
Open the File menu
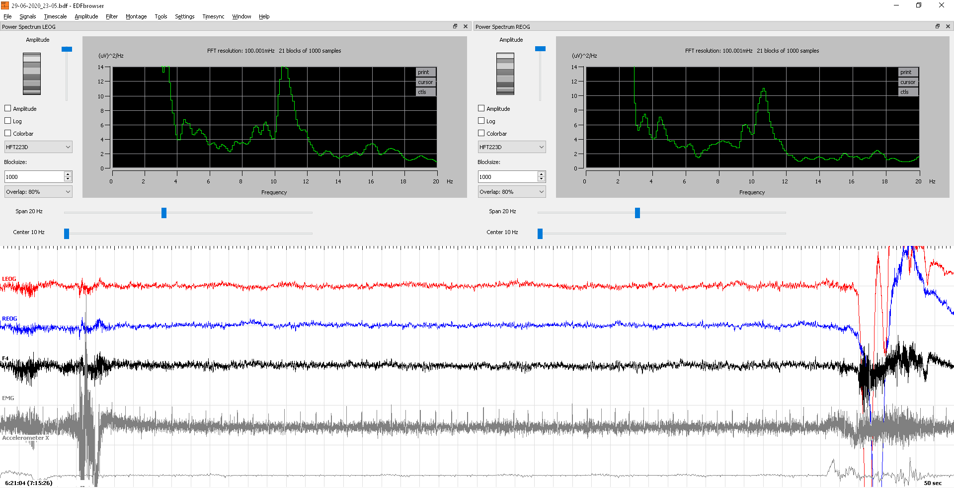click(x=7, y=16)
